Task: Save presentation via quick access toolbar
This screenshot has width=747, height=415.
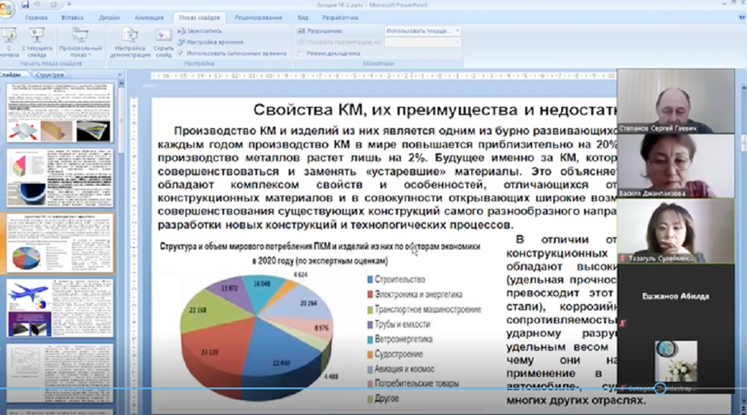Action: [25, 5]
